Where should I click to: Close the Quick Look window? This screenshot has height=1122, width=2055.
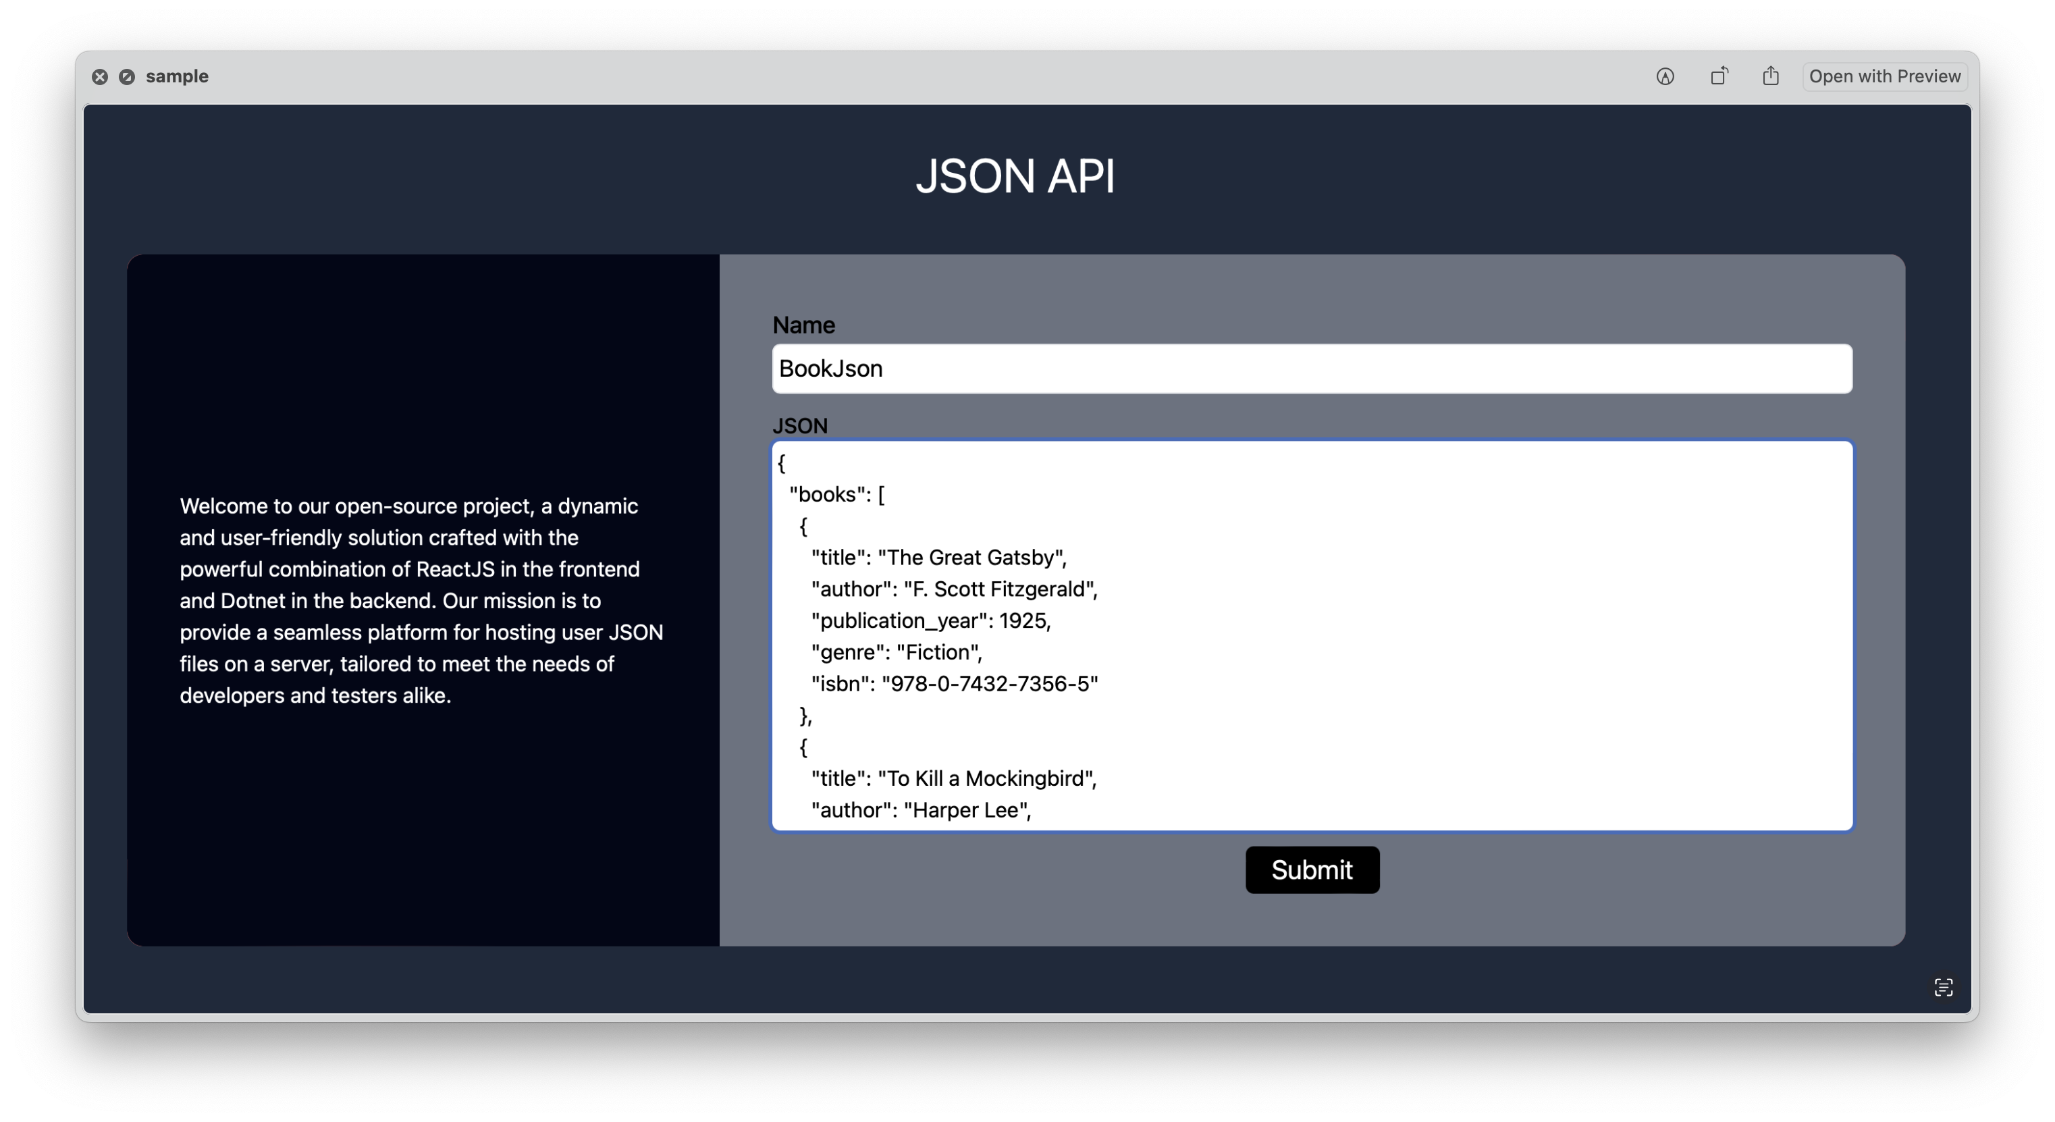[100, 76]
